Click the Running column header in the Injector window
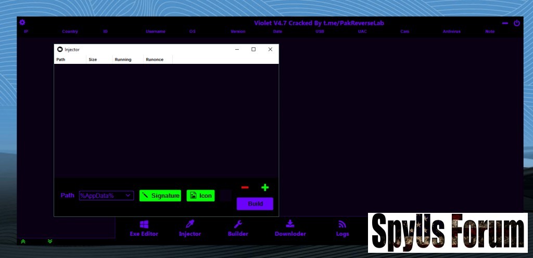This screenshot has height=258, width=533. coord(123,60)
